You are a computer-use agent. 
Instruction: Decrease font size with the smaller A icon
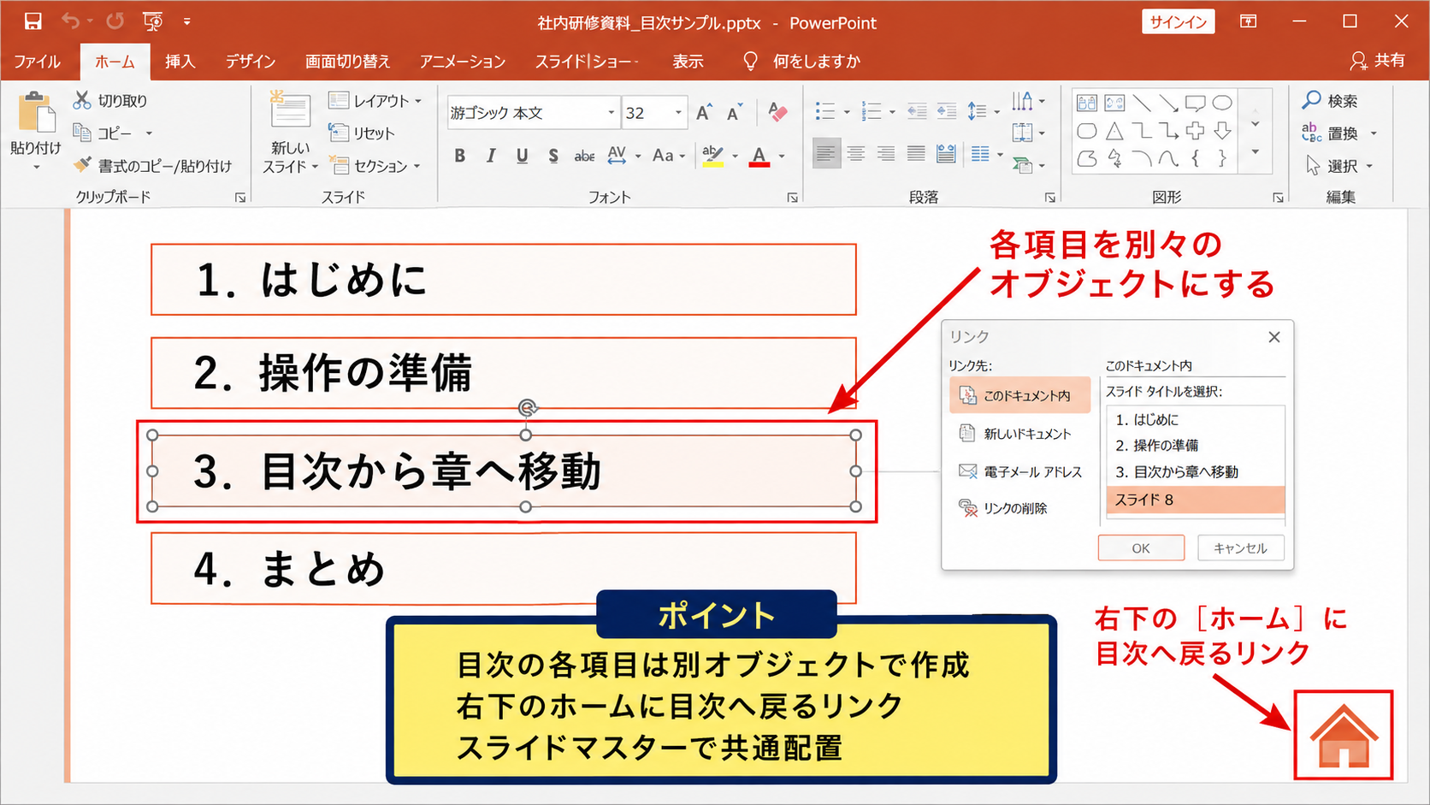point(735,112)
